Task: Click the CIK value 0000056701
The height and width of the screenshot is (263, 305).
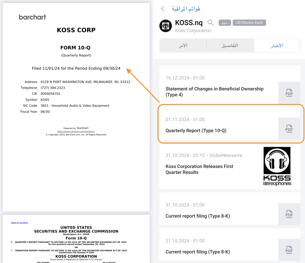Action: point(50,94)
